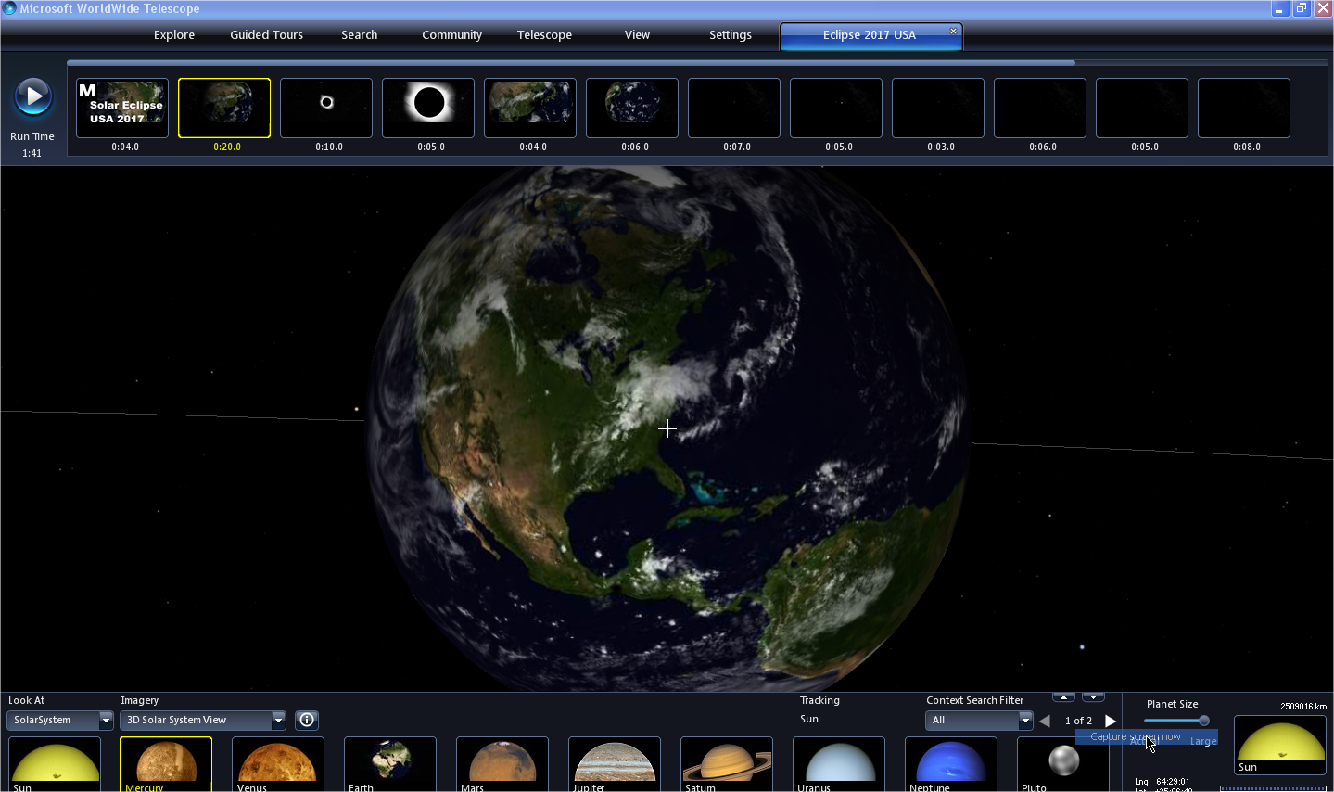The image size is (1334, 792).
Task: Click the 1 of 2 page indicator
Action: 1078,721
